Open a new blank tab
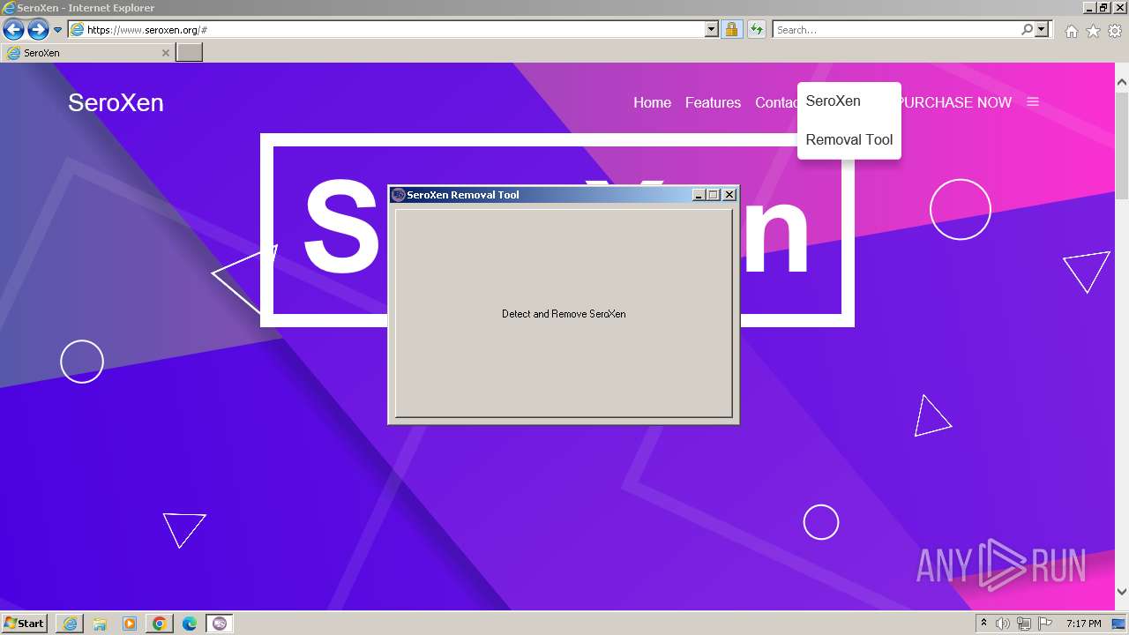This screenshot has height=635, width=1129. [x=190, y=53]
